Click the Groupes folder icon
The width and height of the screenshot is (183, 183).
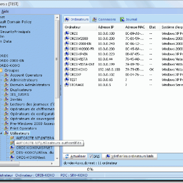click(x=1, y=70)
